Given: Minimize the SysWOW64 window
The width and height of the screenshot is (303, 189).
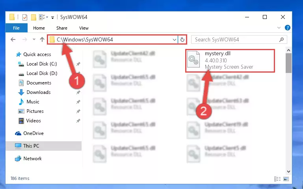Looking at the screenshot, I should coord(247,17).
